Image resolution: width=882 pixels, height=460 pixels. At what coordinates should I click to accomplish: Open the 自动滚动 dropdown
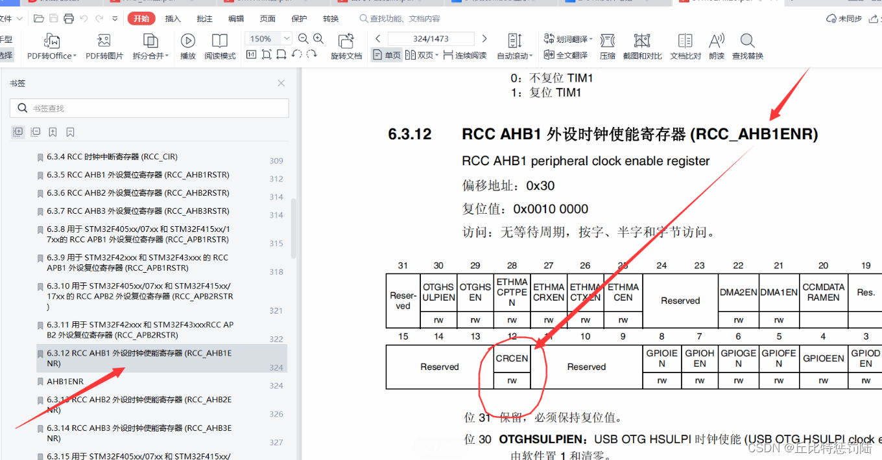tap(515, 47)
